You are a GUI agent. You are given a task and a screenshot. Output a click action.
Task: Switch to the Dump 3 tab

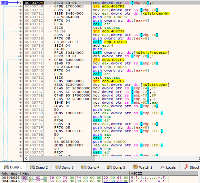pos(65,167)
